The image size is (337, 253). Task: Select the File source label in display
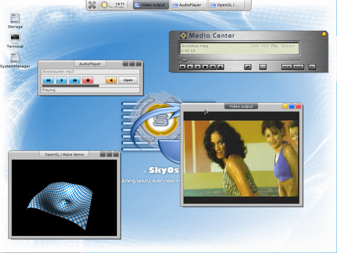coord(274,46)
